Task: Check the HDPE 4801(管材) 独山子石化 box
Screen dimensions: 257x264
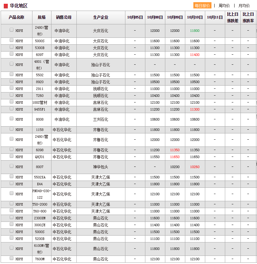Action: click(x=12, y=64)
